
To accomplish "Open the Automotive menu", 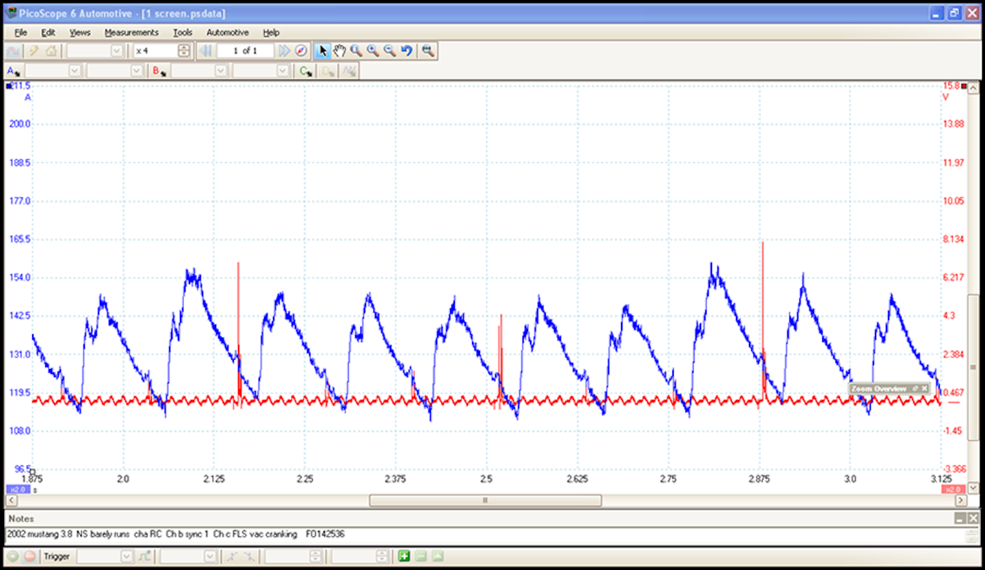I will pyautogui.click(x=227, y=32).
